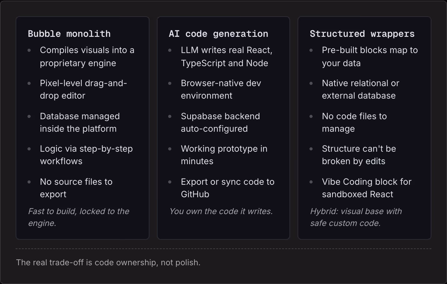Click the "Fast to build, locked to the engine." note
The height and width of the screenshot is (284, 447).
[x=79, y=217]
